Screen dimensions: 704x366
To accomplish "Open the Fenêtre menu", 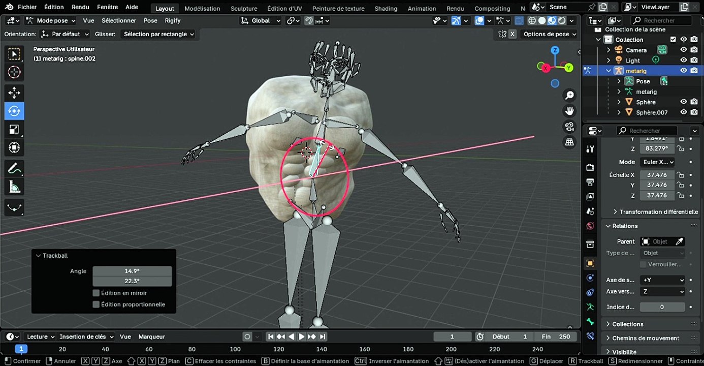I will point(107,7).
